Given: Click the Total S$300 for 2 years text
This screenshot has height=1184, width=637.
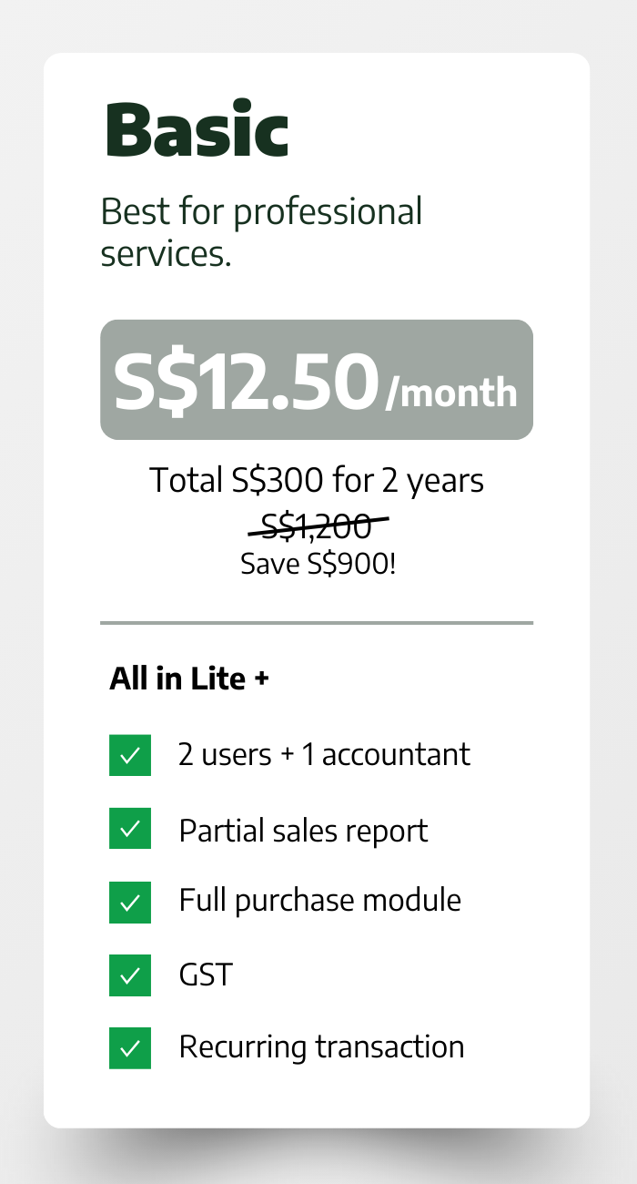Looking at the screenshot, I should click(316, 480).
